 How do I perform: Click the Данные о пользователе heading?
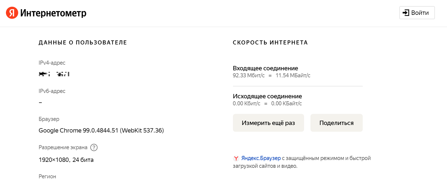(x=83, y=42)
